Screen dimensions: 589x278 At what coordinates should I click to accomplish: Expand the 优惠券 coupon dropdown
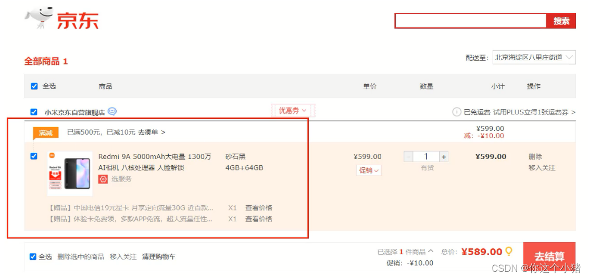[293, 111]
